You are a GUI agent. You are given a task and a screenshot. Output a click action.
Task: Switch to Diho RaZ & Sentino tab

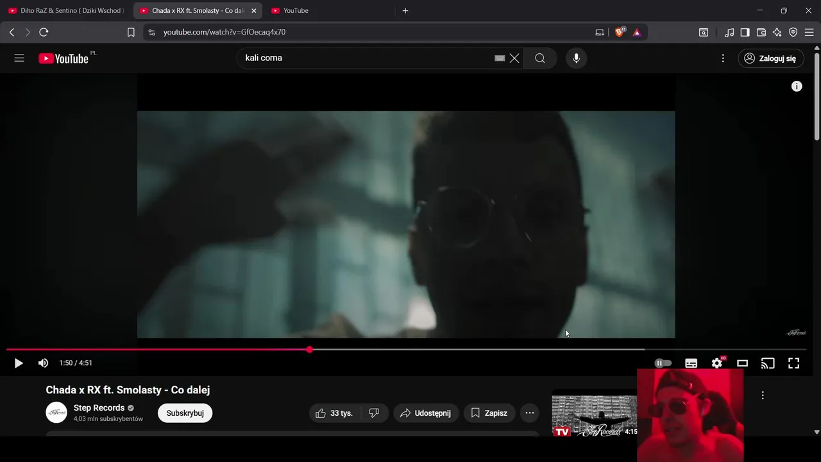(66, 11)
